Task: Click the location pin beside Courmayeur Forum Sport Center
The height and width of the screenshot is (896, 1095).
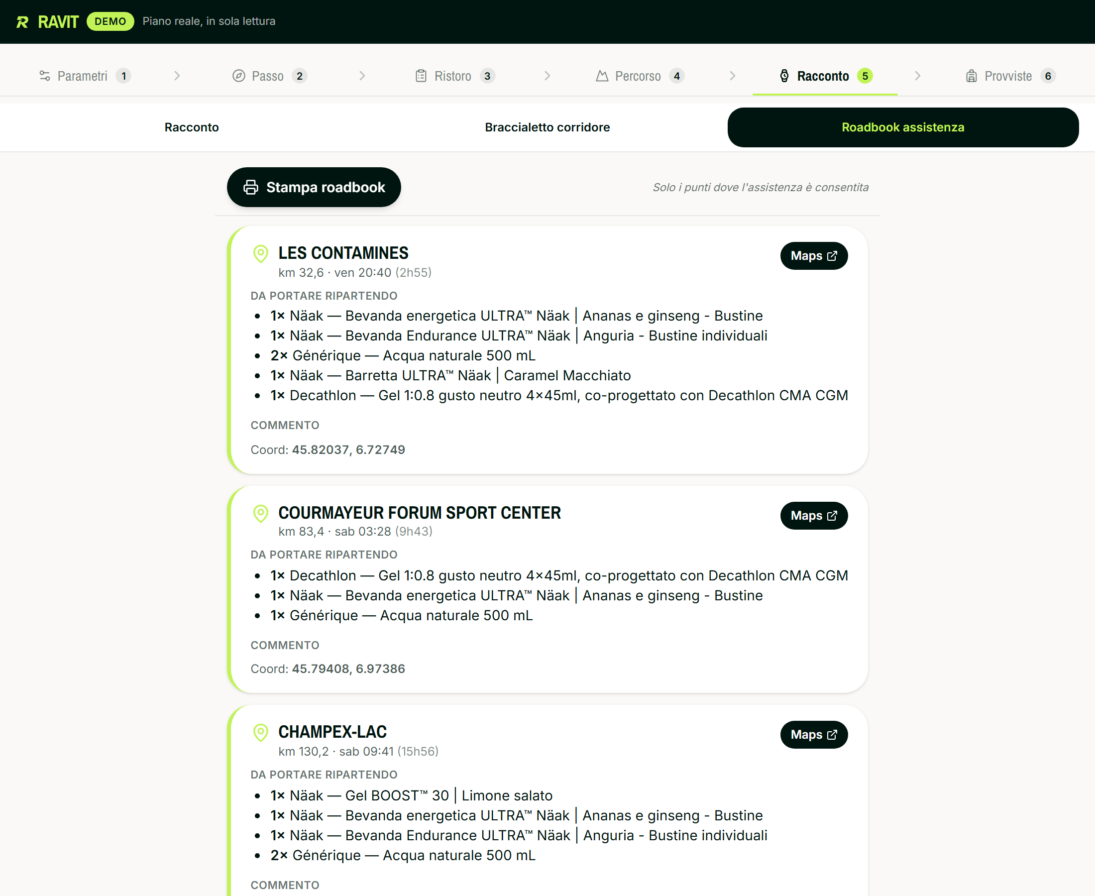Action: click(x=261, y=513)
